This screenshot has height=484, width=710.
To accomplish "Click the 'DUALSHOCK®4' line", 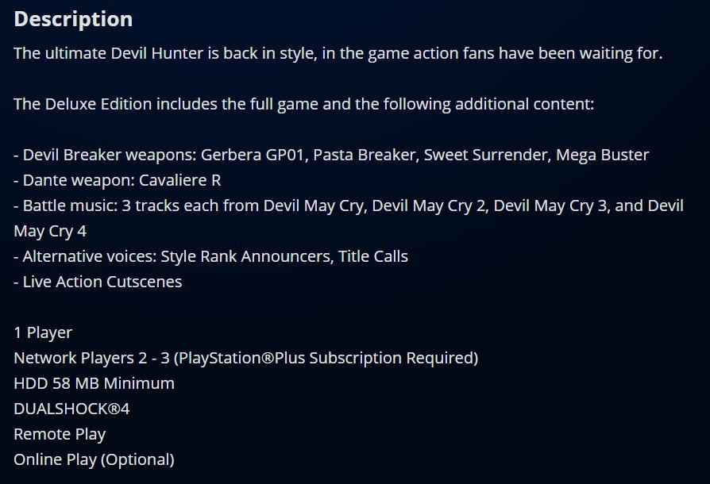I will coord(60,409).
